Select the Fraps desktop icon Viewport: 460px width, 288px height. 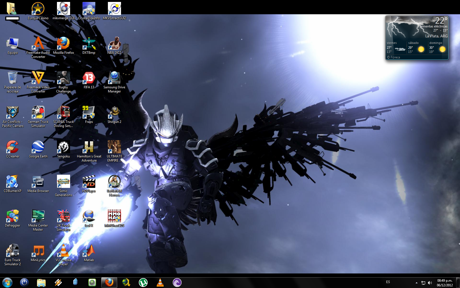[89, 115]
